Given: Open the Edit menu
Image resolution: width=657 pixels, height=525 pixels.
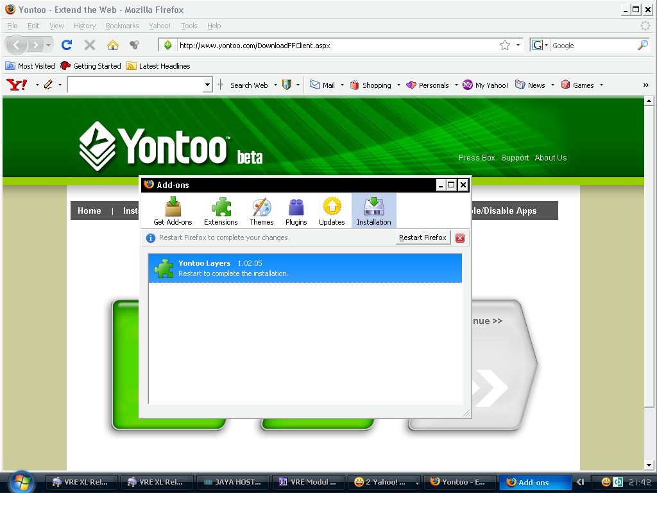Looking at the screenshot, I should 33,26.
